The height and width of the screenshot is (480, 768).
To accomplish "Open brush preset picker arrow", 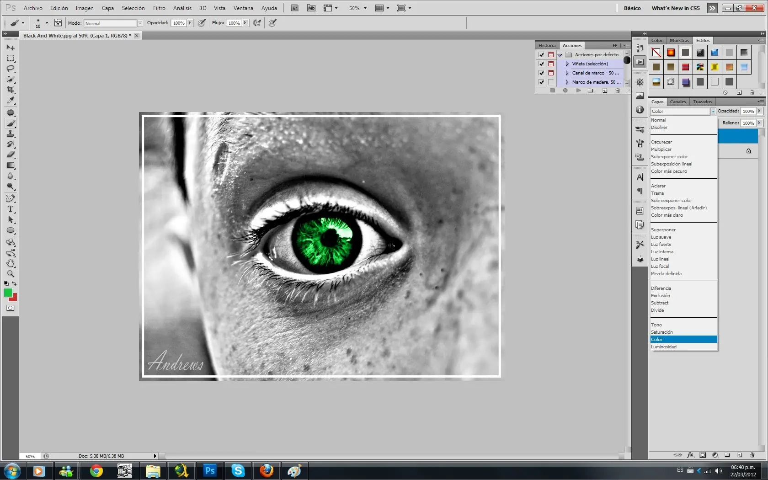I will 47,23.
